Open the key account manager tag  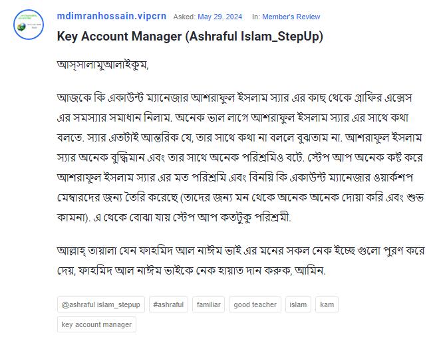coord(96,324)
